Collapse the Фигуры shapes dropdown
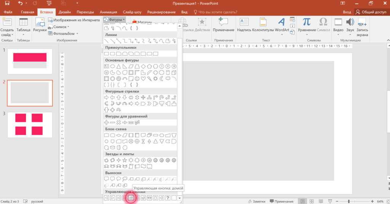The image size is (390, 204). click(x=114, y=19)
